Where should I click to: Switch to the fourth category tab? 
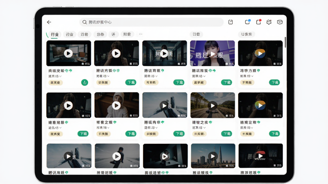click(x=100, y=34)
